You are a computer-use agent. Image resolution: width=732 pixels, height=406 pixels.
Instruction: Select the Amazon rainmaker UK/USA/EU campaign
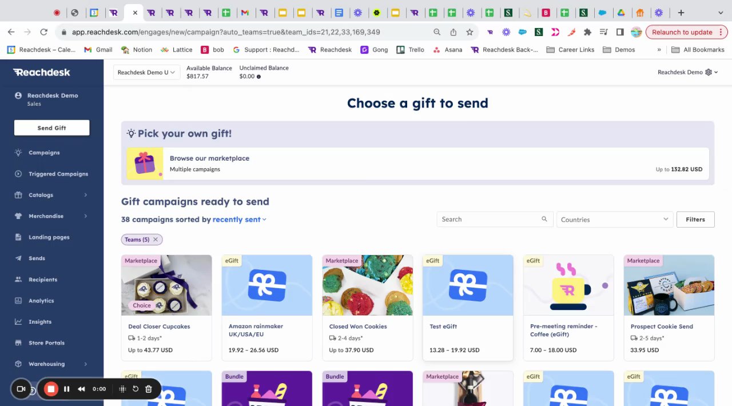click(267, 308)
